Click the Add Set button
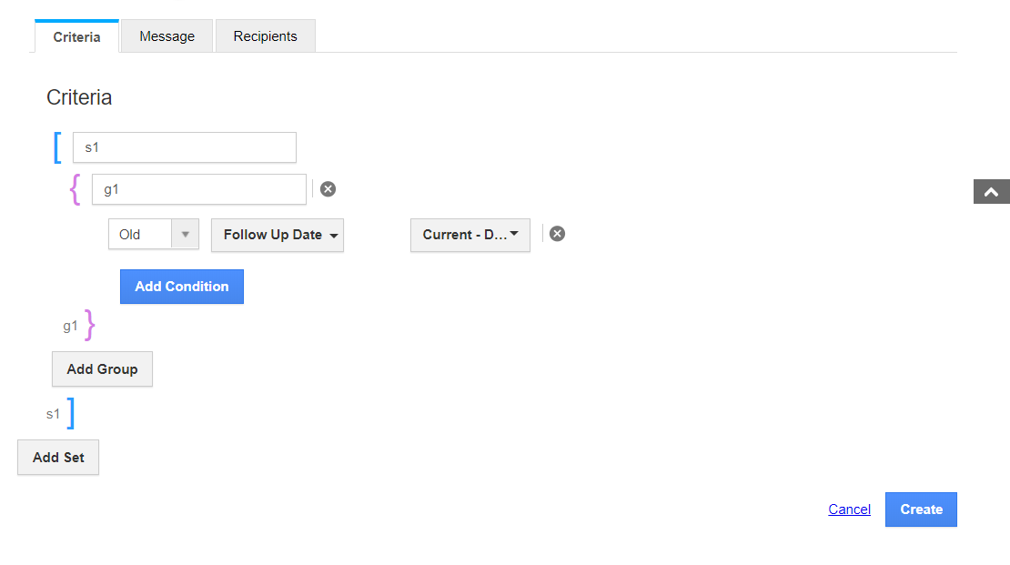This screenshot has width=1010, height=565. [x=58, y=458]
